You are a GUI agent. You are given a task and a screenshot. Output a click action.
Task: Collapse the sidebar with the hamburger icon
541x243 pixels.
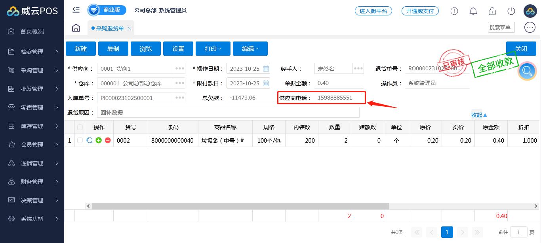coord(76,10)
